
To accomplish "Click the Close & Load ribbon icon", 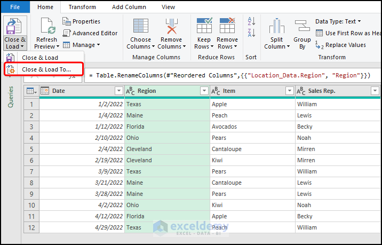I will coord(14,27).
